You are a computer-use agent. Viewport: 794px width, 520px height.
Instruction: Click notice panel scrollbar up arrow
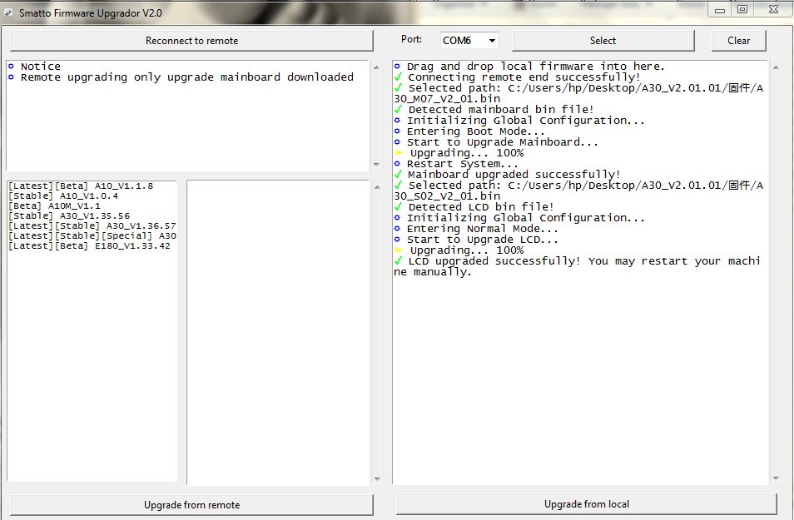click(376, 67)
